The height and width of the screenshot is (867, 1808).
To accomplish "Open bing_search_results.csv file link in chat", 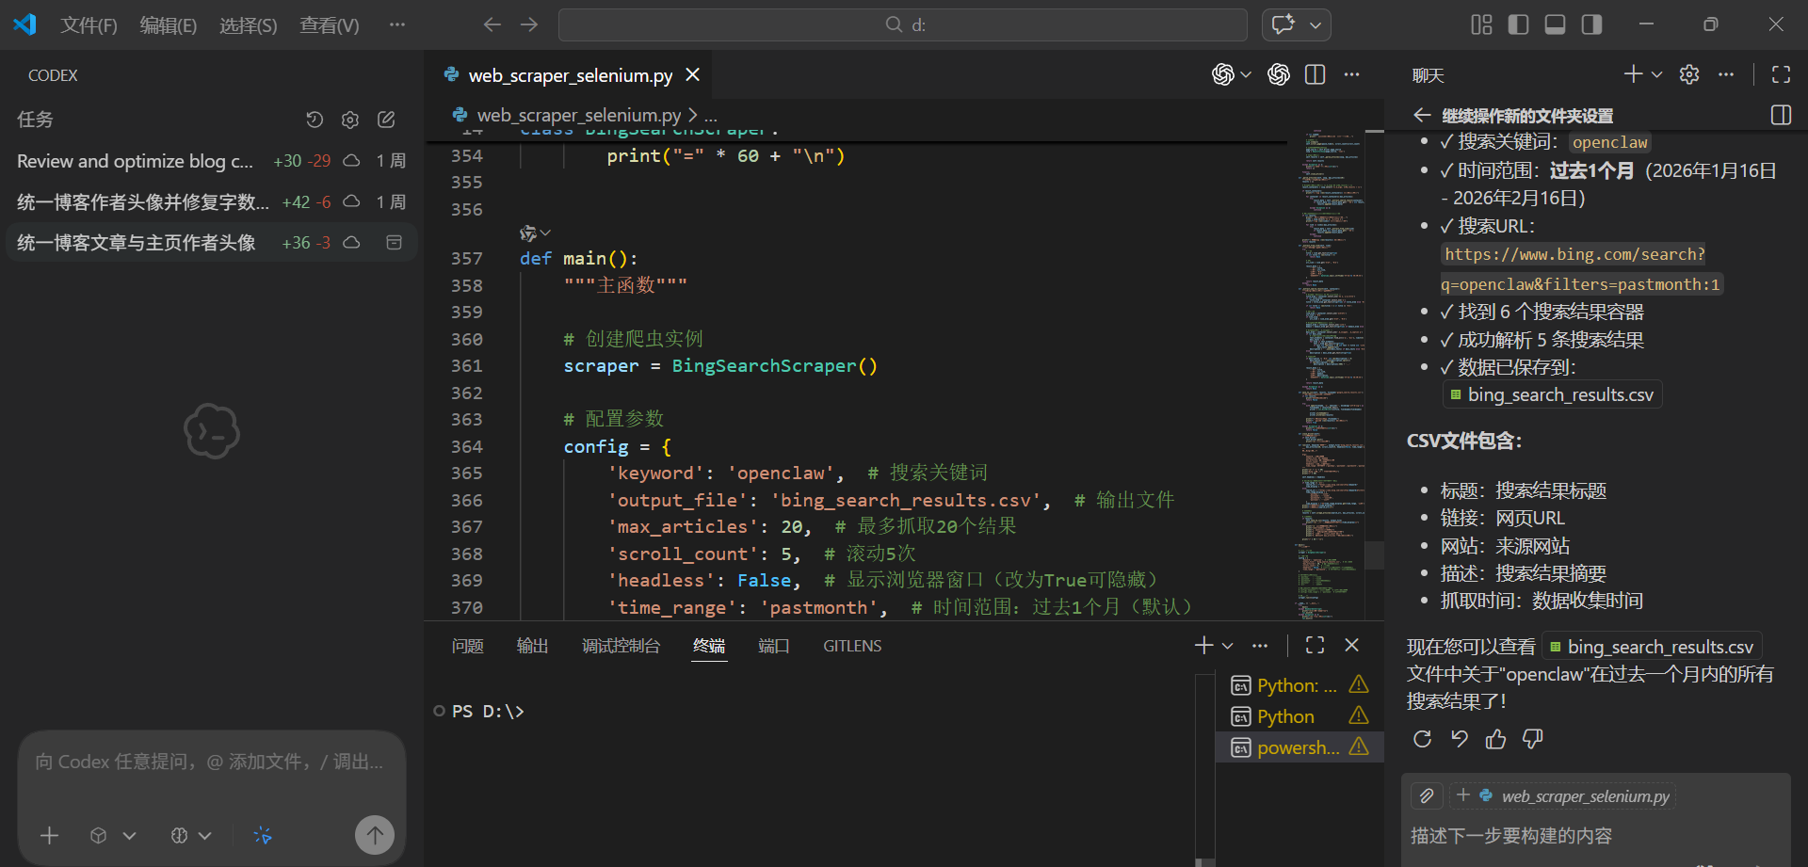I will point(1552,395).
